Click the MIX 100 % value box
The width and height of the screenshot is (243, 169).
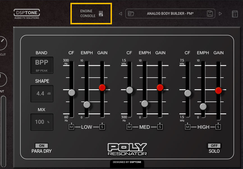(x=42, y=122)
